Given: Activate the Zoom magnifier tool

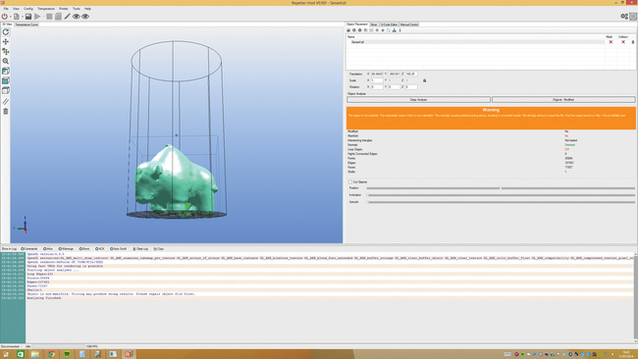Looking at the screenshot, I should coord(6,62).
